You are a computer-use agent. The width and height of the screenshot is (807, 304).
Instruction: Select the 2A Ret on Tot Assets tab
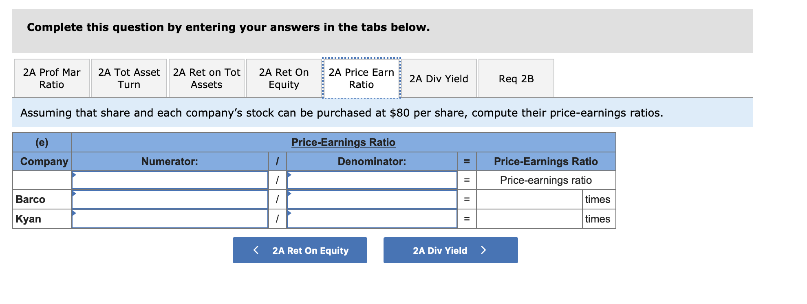tap(206, 78)
